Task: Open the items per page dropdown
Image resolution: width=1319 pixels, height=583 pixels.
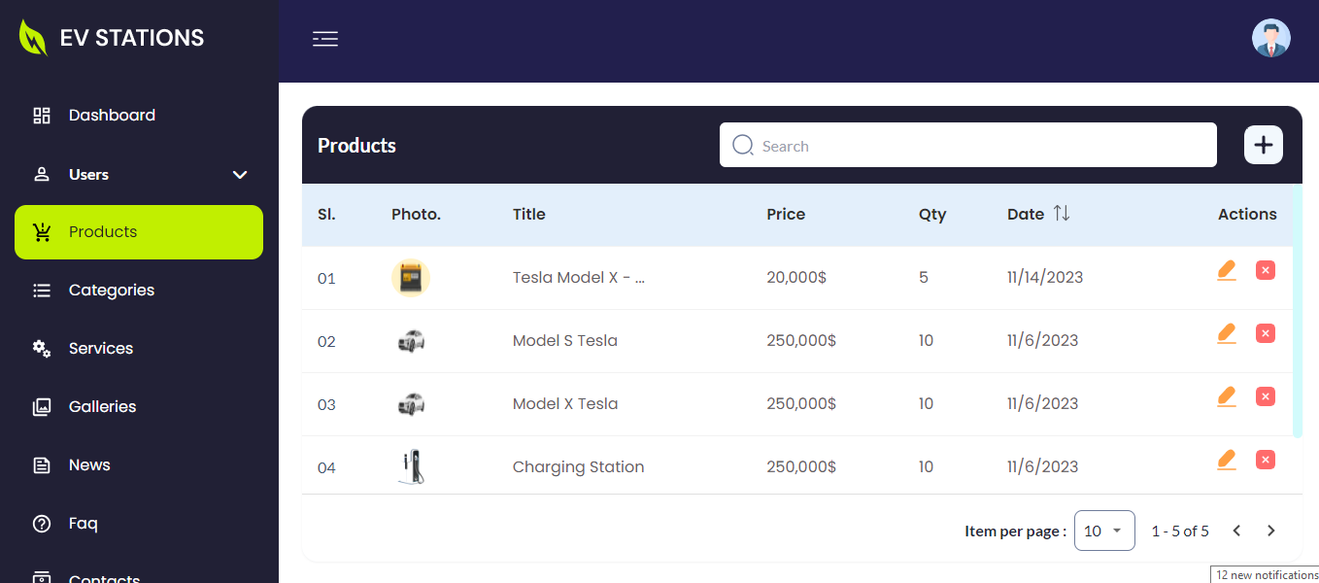Action: point(1104,531)
